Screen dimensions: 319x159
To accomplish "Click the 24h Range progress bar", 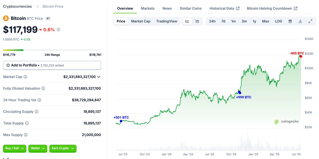I will pyautogui.click(x=52, y=50).
